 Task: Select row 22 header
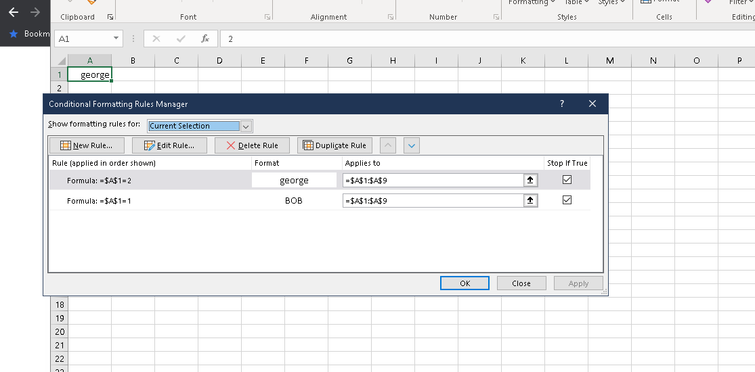60,358
